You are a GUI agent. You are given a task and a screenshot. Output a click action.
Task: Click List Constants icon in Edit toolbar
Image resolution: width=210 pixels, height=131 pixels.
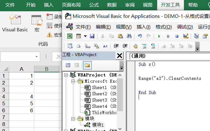point(79,46)
